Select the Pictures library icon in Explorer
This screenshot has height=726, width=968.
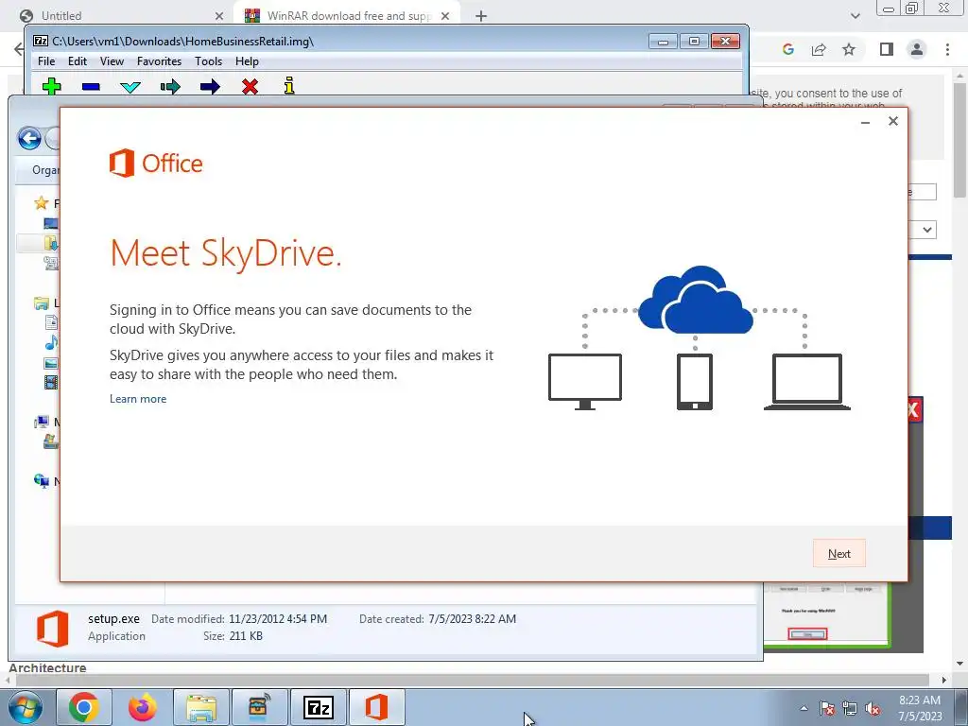[x=51, y=363]
